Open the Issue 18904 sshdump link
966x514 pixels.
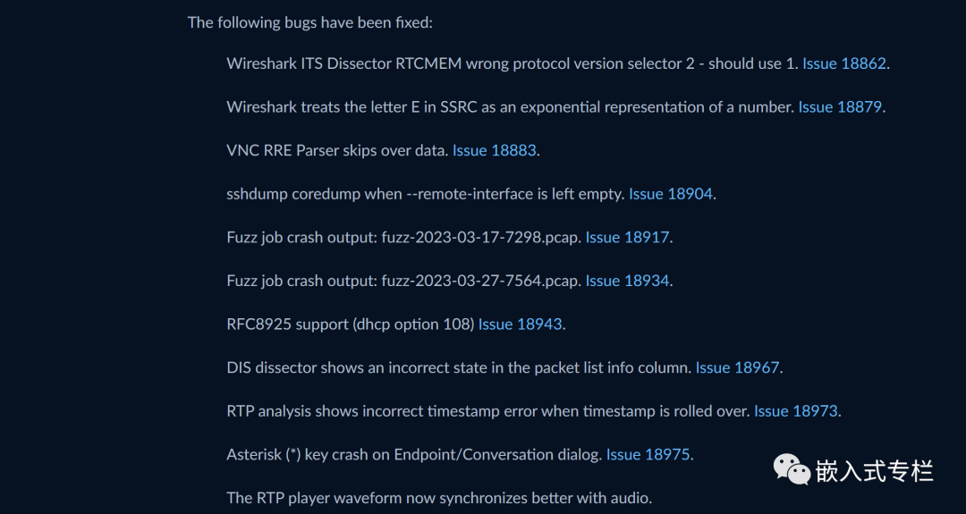(x=670, y=194)
